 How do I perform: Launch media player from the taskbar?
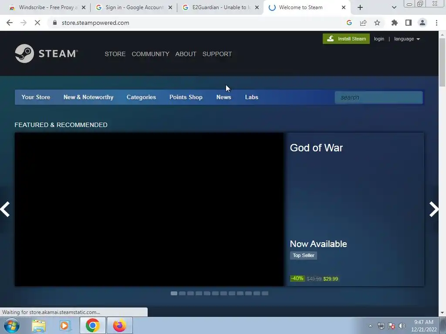65,326
